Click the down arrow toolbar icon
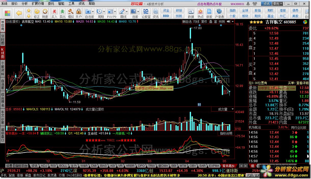The image size is (311, 179). point(29,15)
